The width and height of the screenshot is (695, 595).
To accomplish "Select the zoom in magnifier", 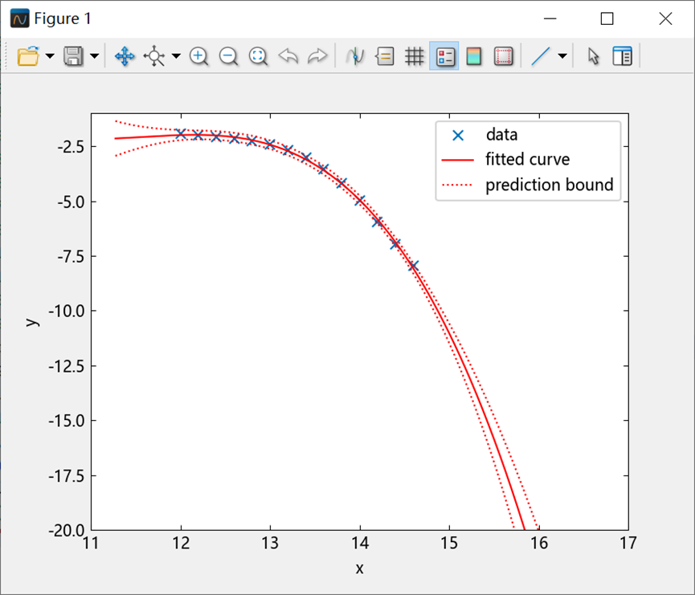I will (198, 56).
